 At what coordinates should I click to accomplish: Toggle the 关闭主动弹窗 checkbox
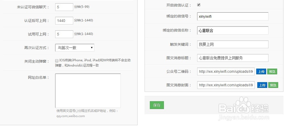point(57,61)
